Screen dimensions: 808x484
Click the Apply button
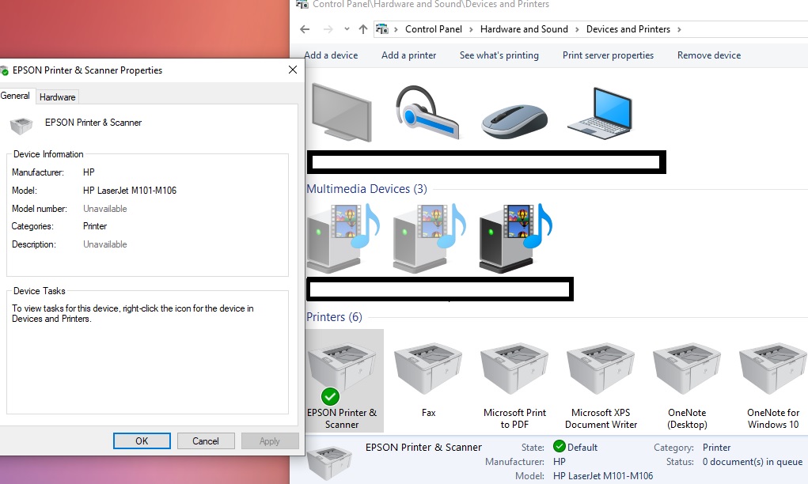click(x=270, y=441)
